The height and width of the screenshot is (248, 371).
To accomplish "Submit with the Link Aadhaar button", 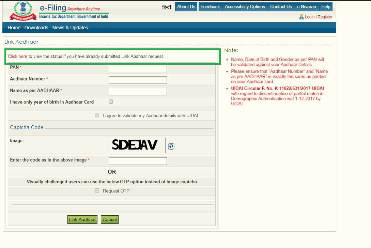I will tap(82, 220).
